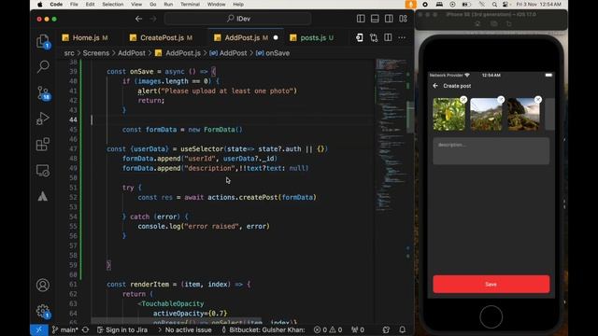Remove the second mountain photo
This screenshot has height=336, width=598.
[x=501, y=100]
